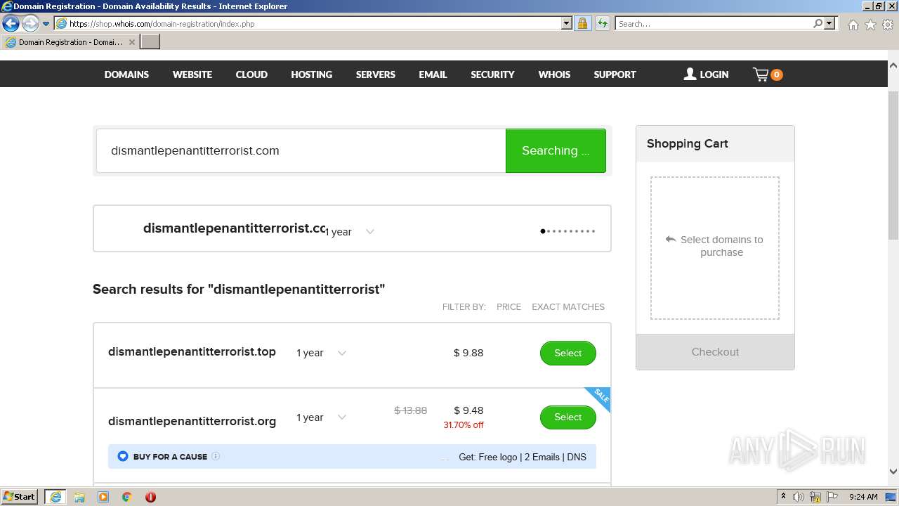Click the green Searching button
This screenshot has height=506, width=899.
point(556,150)
